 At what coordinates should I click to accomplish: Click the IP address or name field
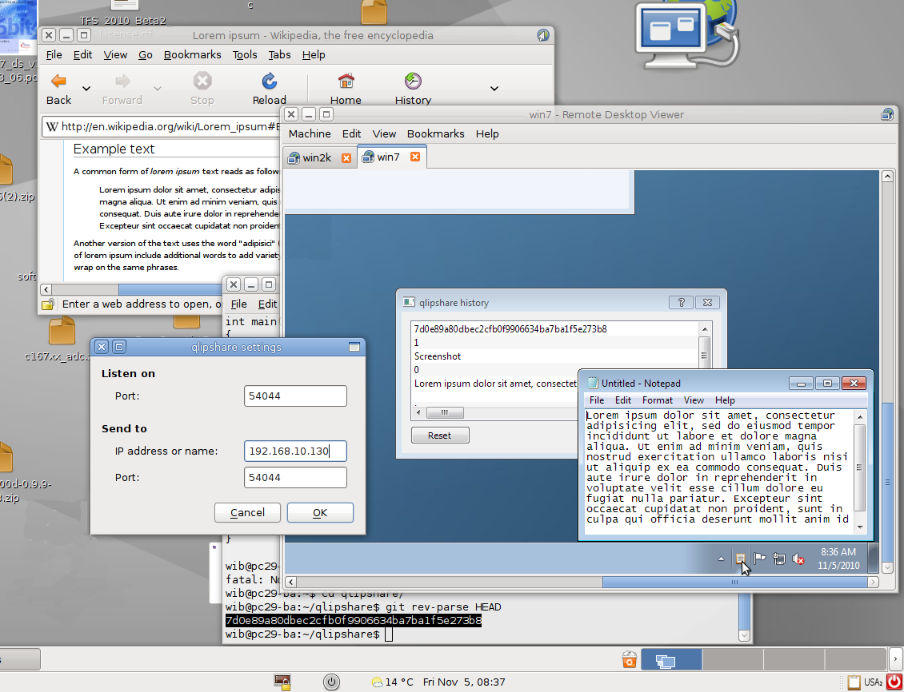(x=295, y=451)
